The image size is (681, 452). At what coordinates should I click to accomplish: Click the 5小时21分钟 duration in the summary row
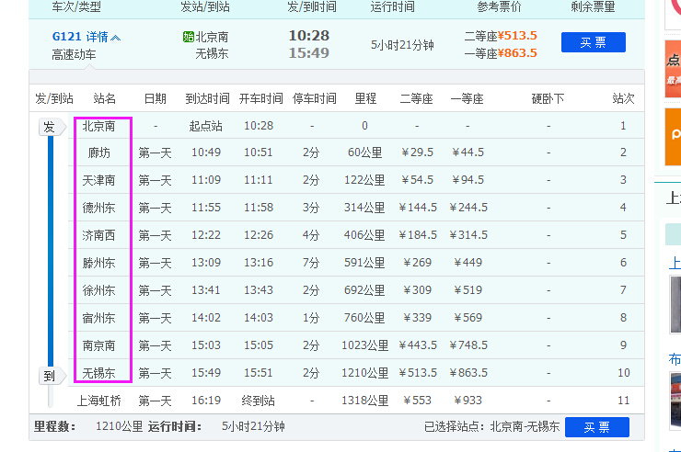402,45
